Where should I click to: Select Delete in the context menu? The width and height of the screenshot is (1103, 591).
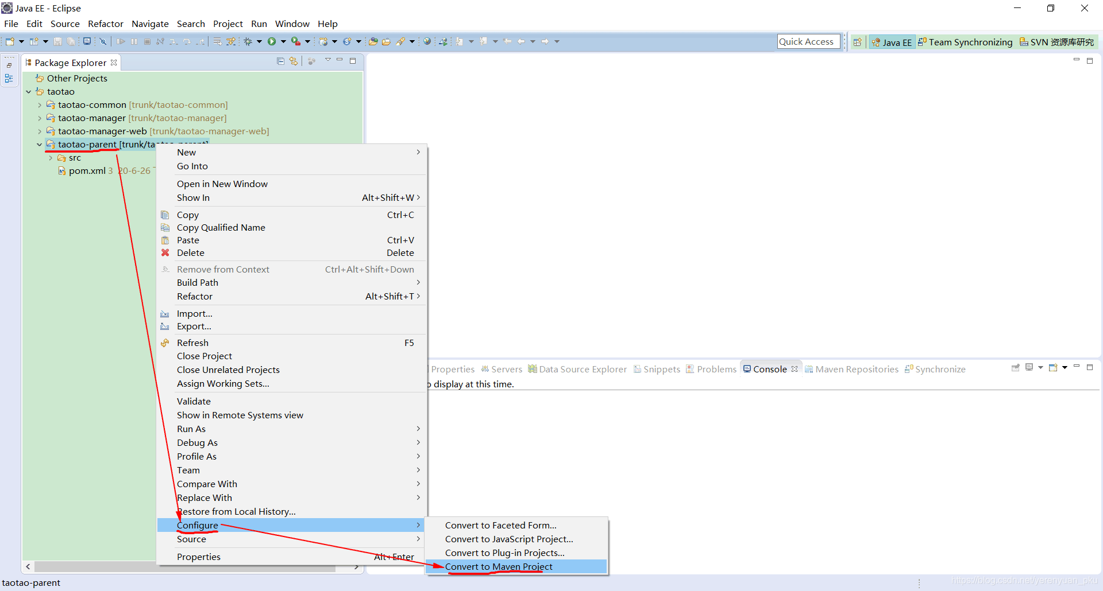click(291, 252)
